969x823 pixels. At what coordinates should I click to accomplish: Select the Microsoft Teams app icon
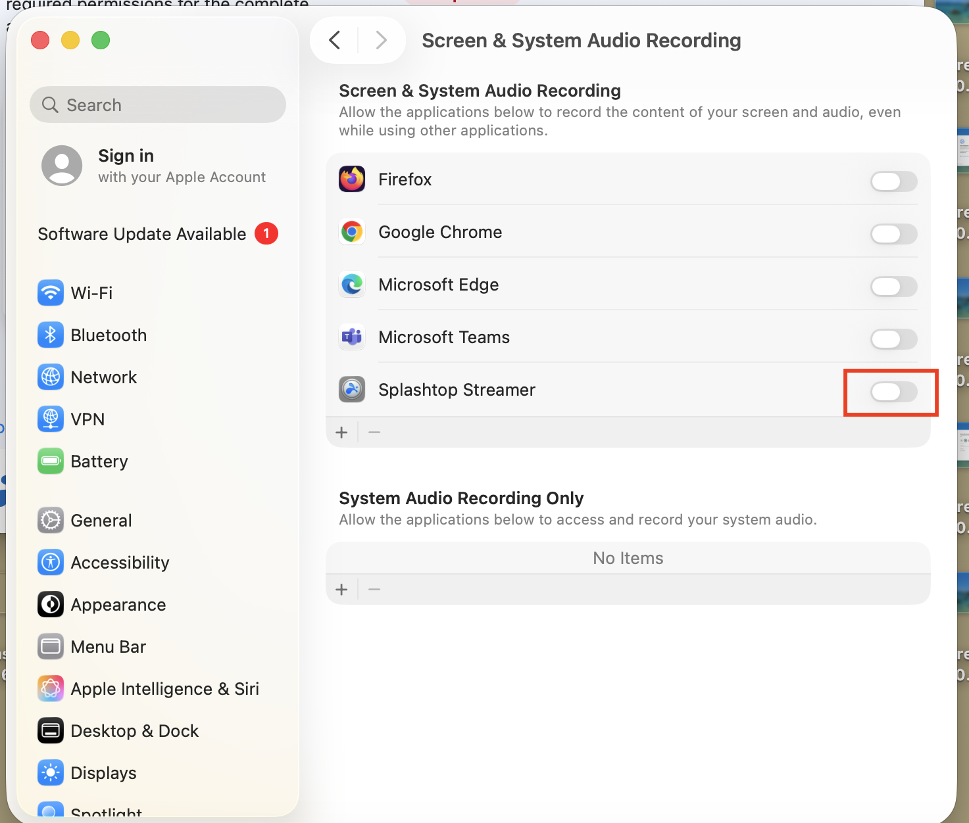coord(352,337)
